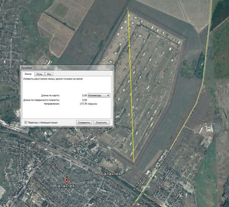
Task: Open the Pro tab in ruler
Action: coord(50,74)
